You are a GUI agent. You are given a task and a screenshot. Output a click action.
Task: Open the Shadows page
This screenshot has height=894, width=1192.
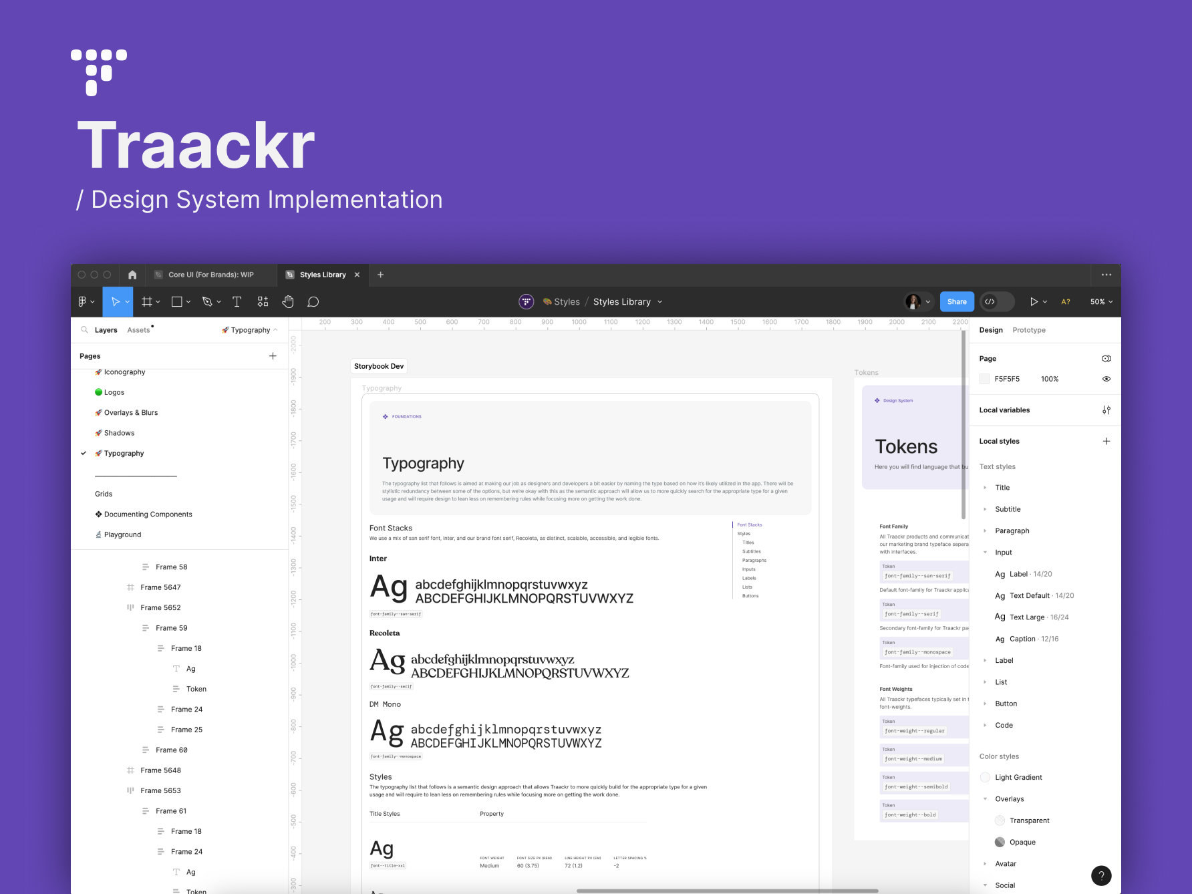119,433
